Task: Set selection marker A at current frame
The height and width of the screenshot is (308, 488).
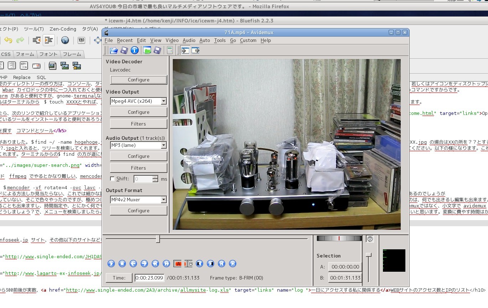Action: pos(178,264)
